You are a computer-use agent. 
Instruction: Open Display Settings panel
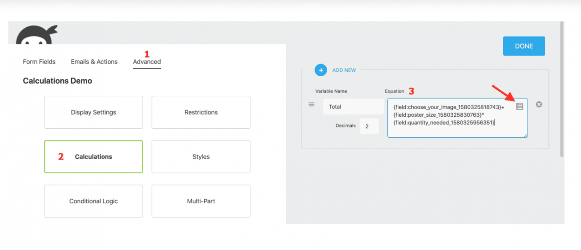93,112
